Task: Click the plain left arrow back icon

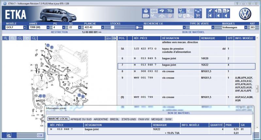Action: 226,16
